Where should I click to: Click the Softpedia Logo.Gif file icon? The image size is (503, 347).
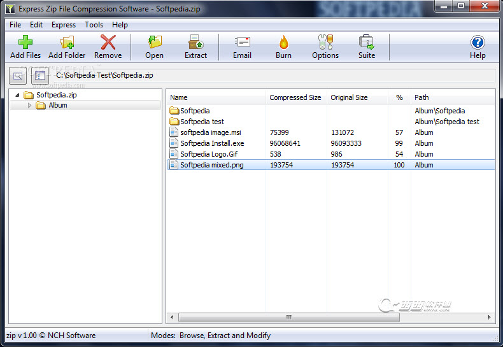pyautogui.click(x=174, y=154)
